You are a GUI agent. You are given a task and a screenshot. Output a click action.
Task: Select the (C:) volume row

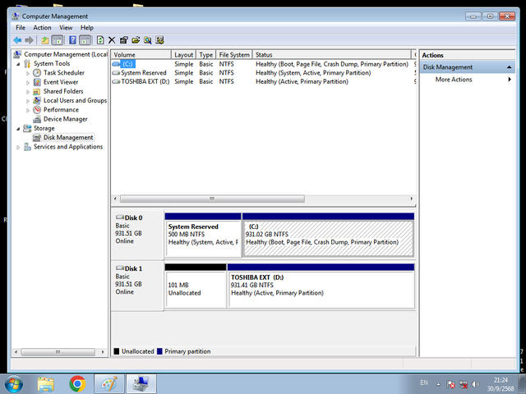[263, 64]
